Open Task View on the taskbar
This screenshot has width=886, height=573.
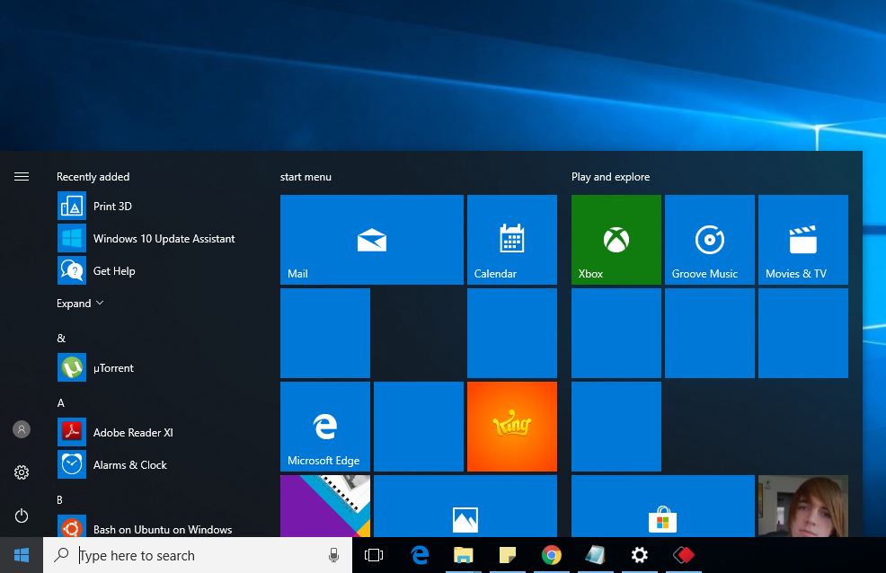tap(374, 555)
